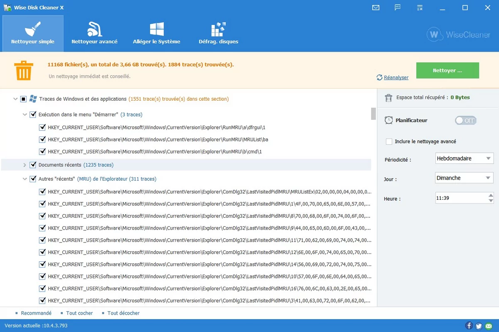Uncheck the RunMRU\b\cmd\1 entry checkbox
This screenshot has width=499, height=332.
[x=42, y=151]
